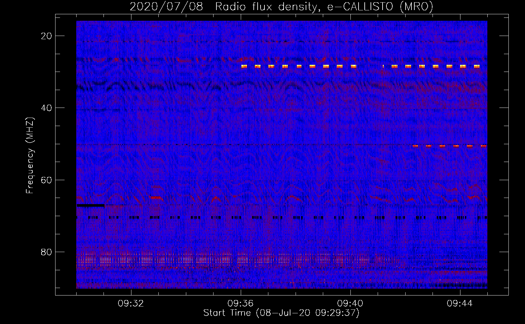Click the 09:40 time tick label

(350, 304)
